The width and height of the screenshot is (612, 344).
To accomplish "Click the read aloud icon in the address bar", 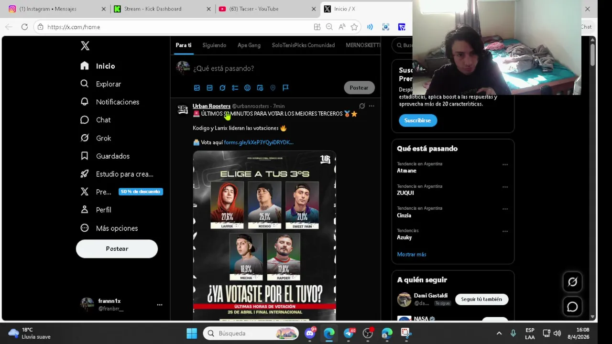I will pyautogui.click(x=342, y=27).
